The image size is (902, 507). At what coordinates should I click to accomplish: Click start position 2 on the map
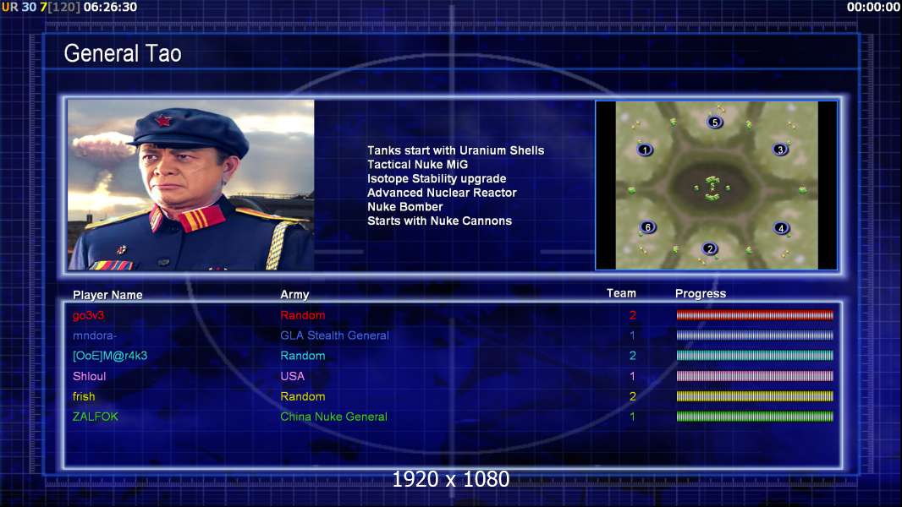tap(710, 248)
